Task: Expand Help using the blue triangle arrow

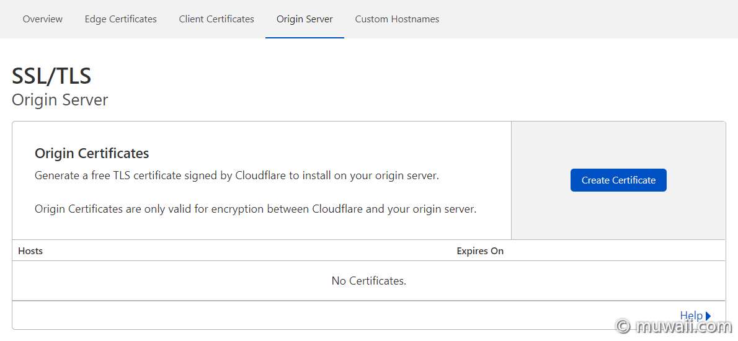Action: (708, 316)
